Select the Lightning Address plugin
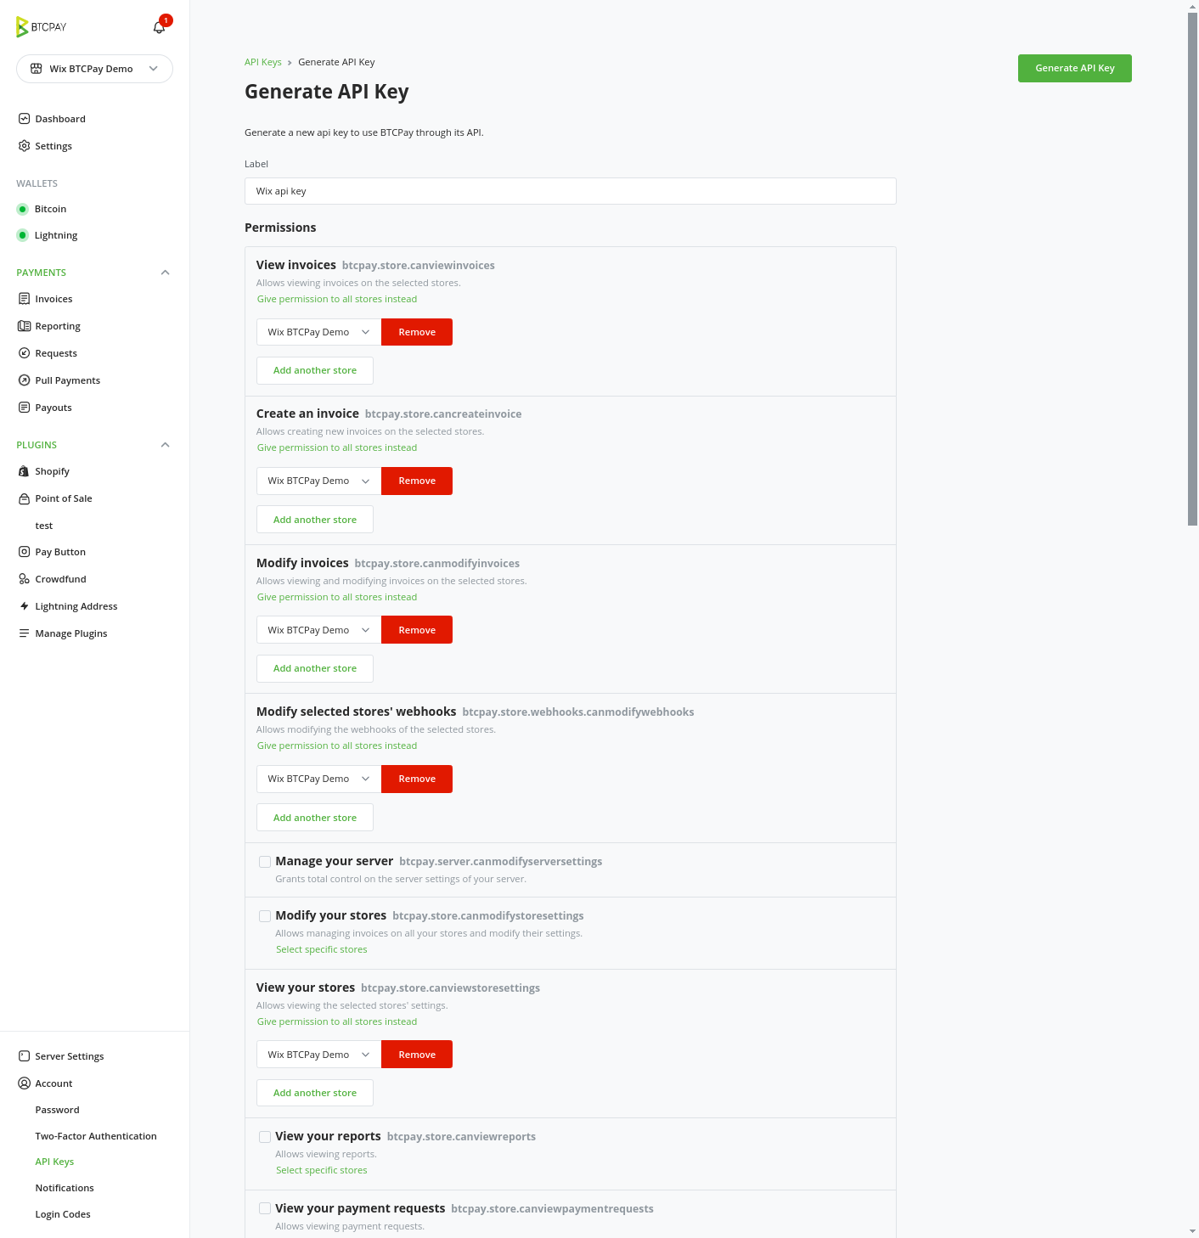Screen dimensions: 1199x1238 (76, 605)
